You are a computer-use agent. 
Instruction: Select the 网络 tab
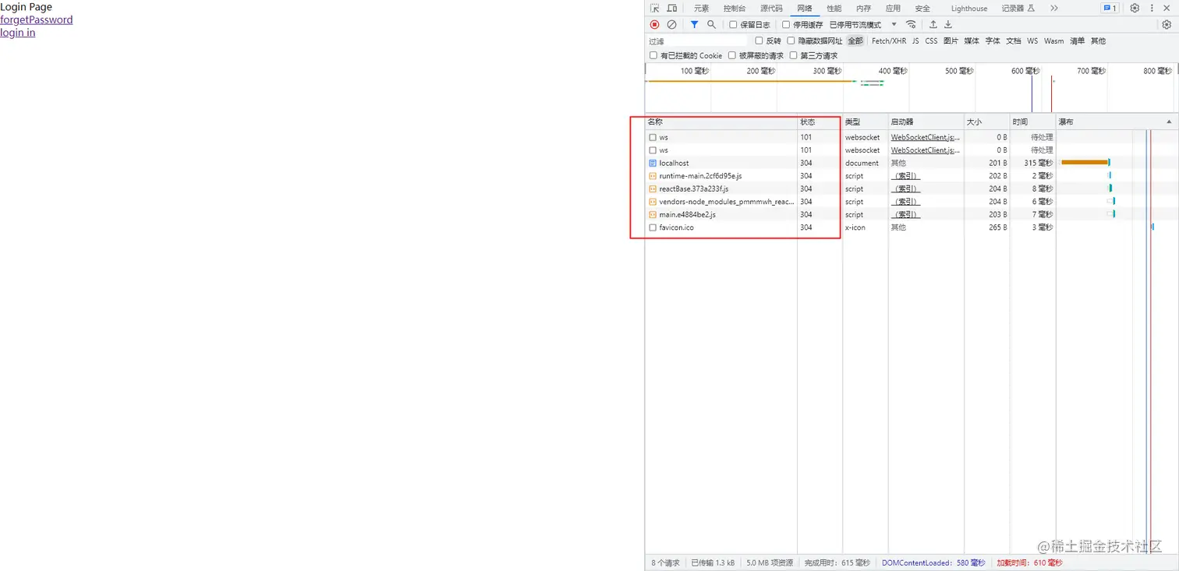click(x=804, y=9)
